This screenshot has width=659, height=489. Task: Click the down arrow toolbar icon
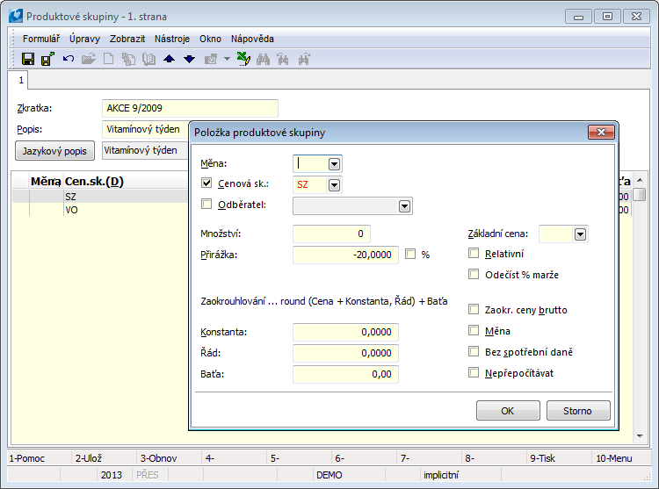[x=189, y=59]
